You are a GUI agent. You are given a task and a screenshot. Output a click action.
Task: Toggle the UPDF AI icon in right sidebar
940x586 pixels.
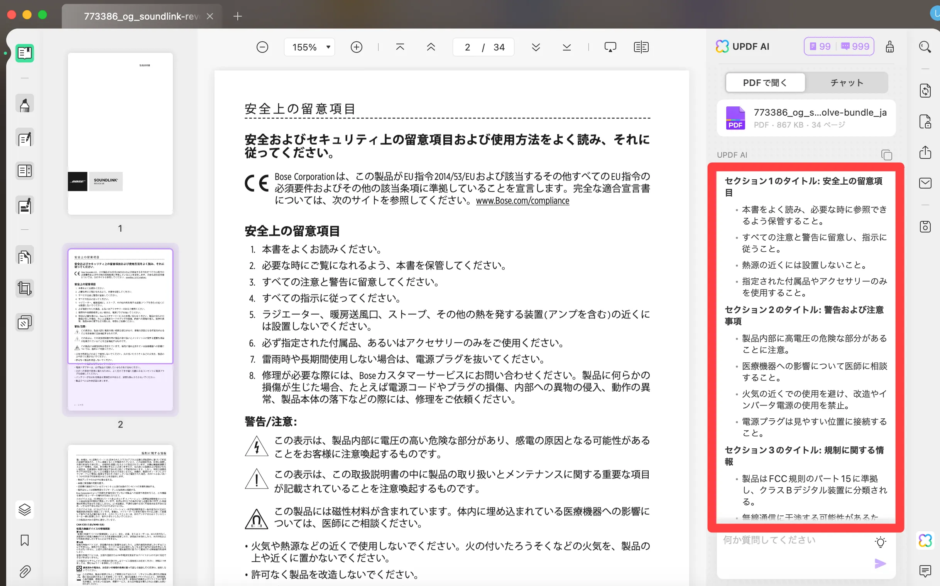(925, 540)
